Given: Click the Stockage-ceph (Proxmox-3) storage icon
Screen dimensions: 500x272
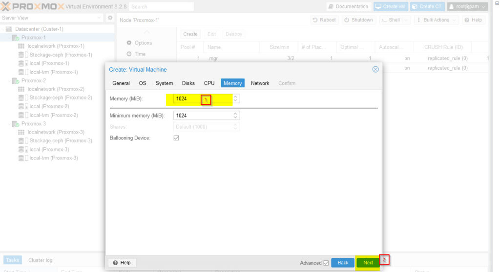Looking at the screenshot, I should (x=23, y=141).
